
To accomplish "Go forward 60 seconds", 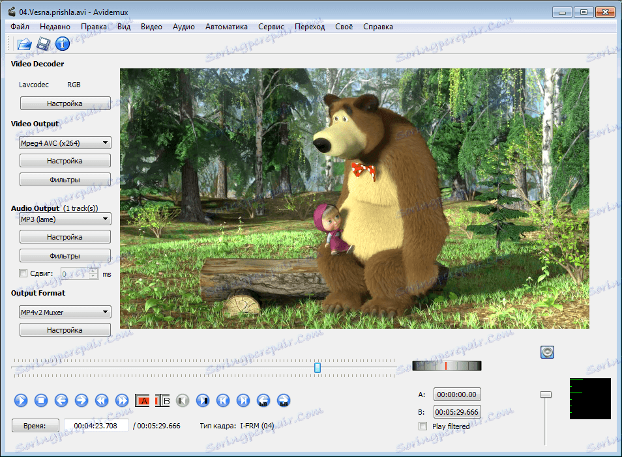I will pyautogui.click(x=284, y=400).
